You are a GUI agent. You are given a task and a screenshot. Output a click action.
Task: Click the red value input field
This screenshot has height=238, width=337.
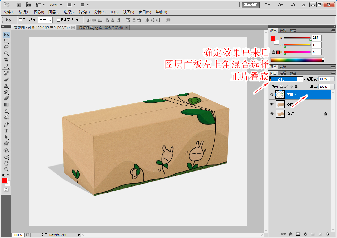[317, 38]
